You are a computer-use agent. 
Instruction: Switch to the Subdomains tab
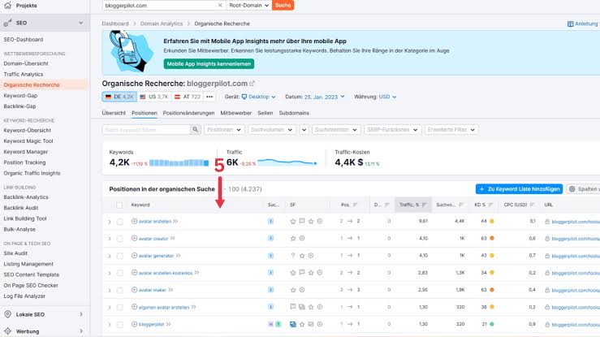click(x=294, y=113)
